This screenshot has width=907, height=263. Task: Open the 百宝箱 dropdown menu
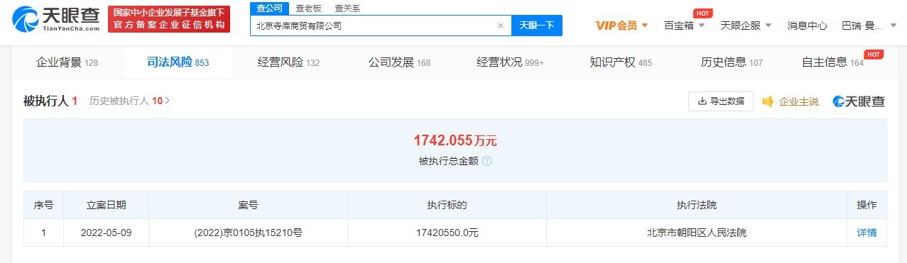684,26
